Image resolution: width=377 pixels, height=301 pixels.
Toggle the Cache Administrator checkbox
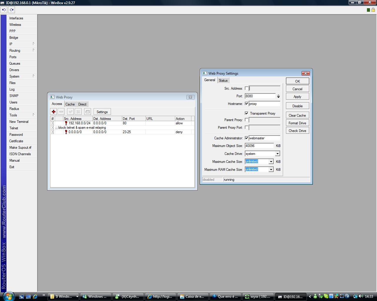pos(247,138)
